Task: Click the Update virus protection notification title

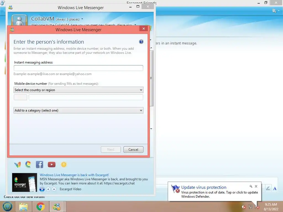Action: click(204, 187)
